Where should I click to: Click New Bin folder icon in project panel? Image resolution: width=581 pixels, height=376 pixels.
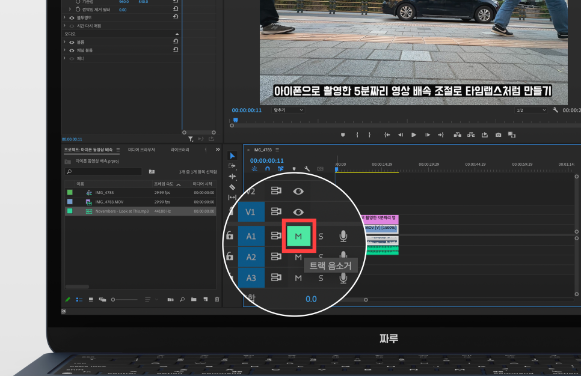[x=194, y=299]
